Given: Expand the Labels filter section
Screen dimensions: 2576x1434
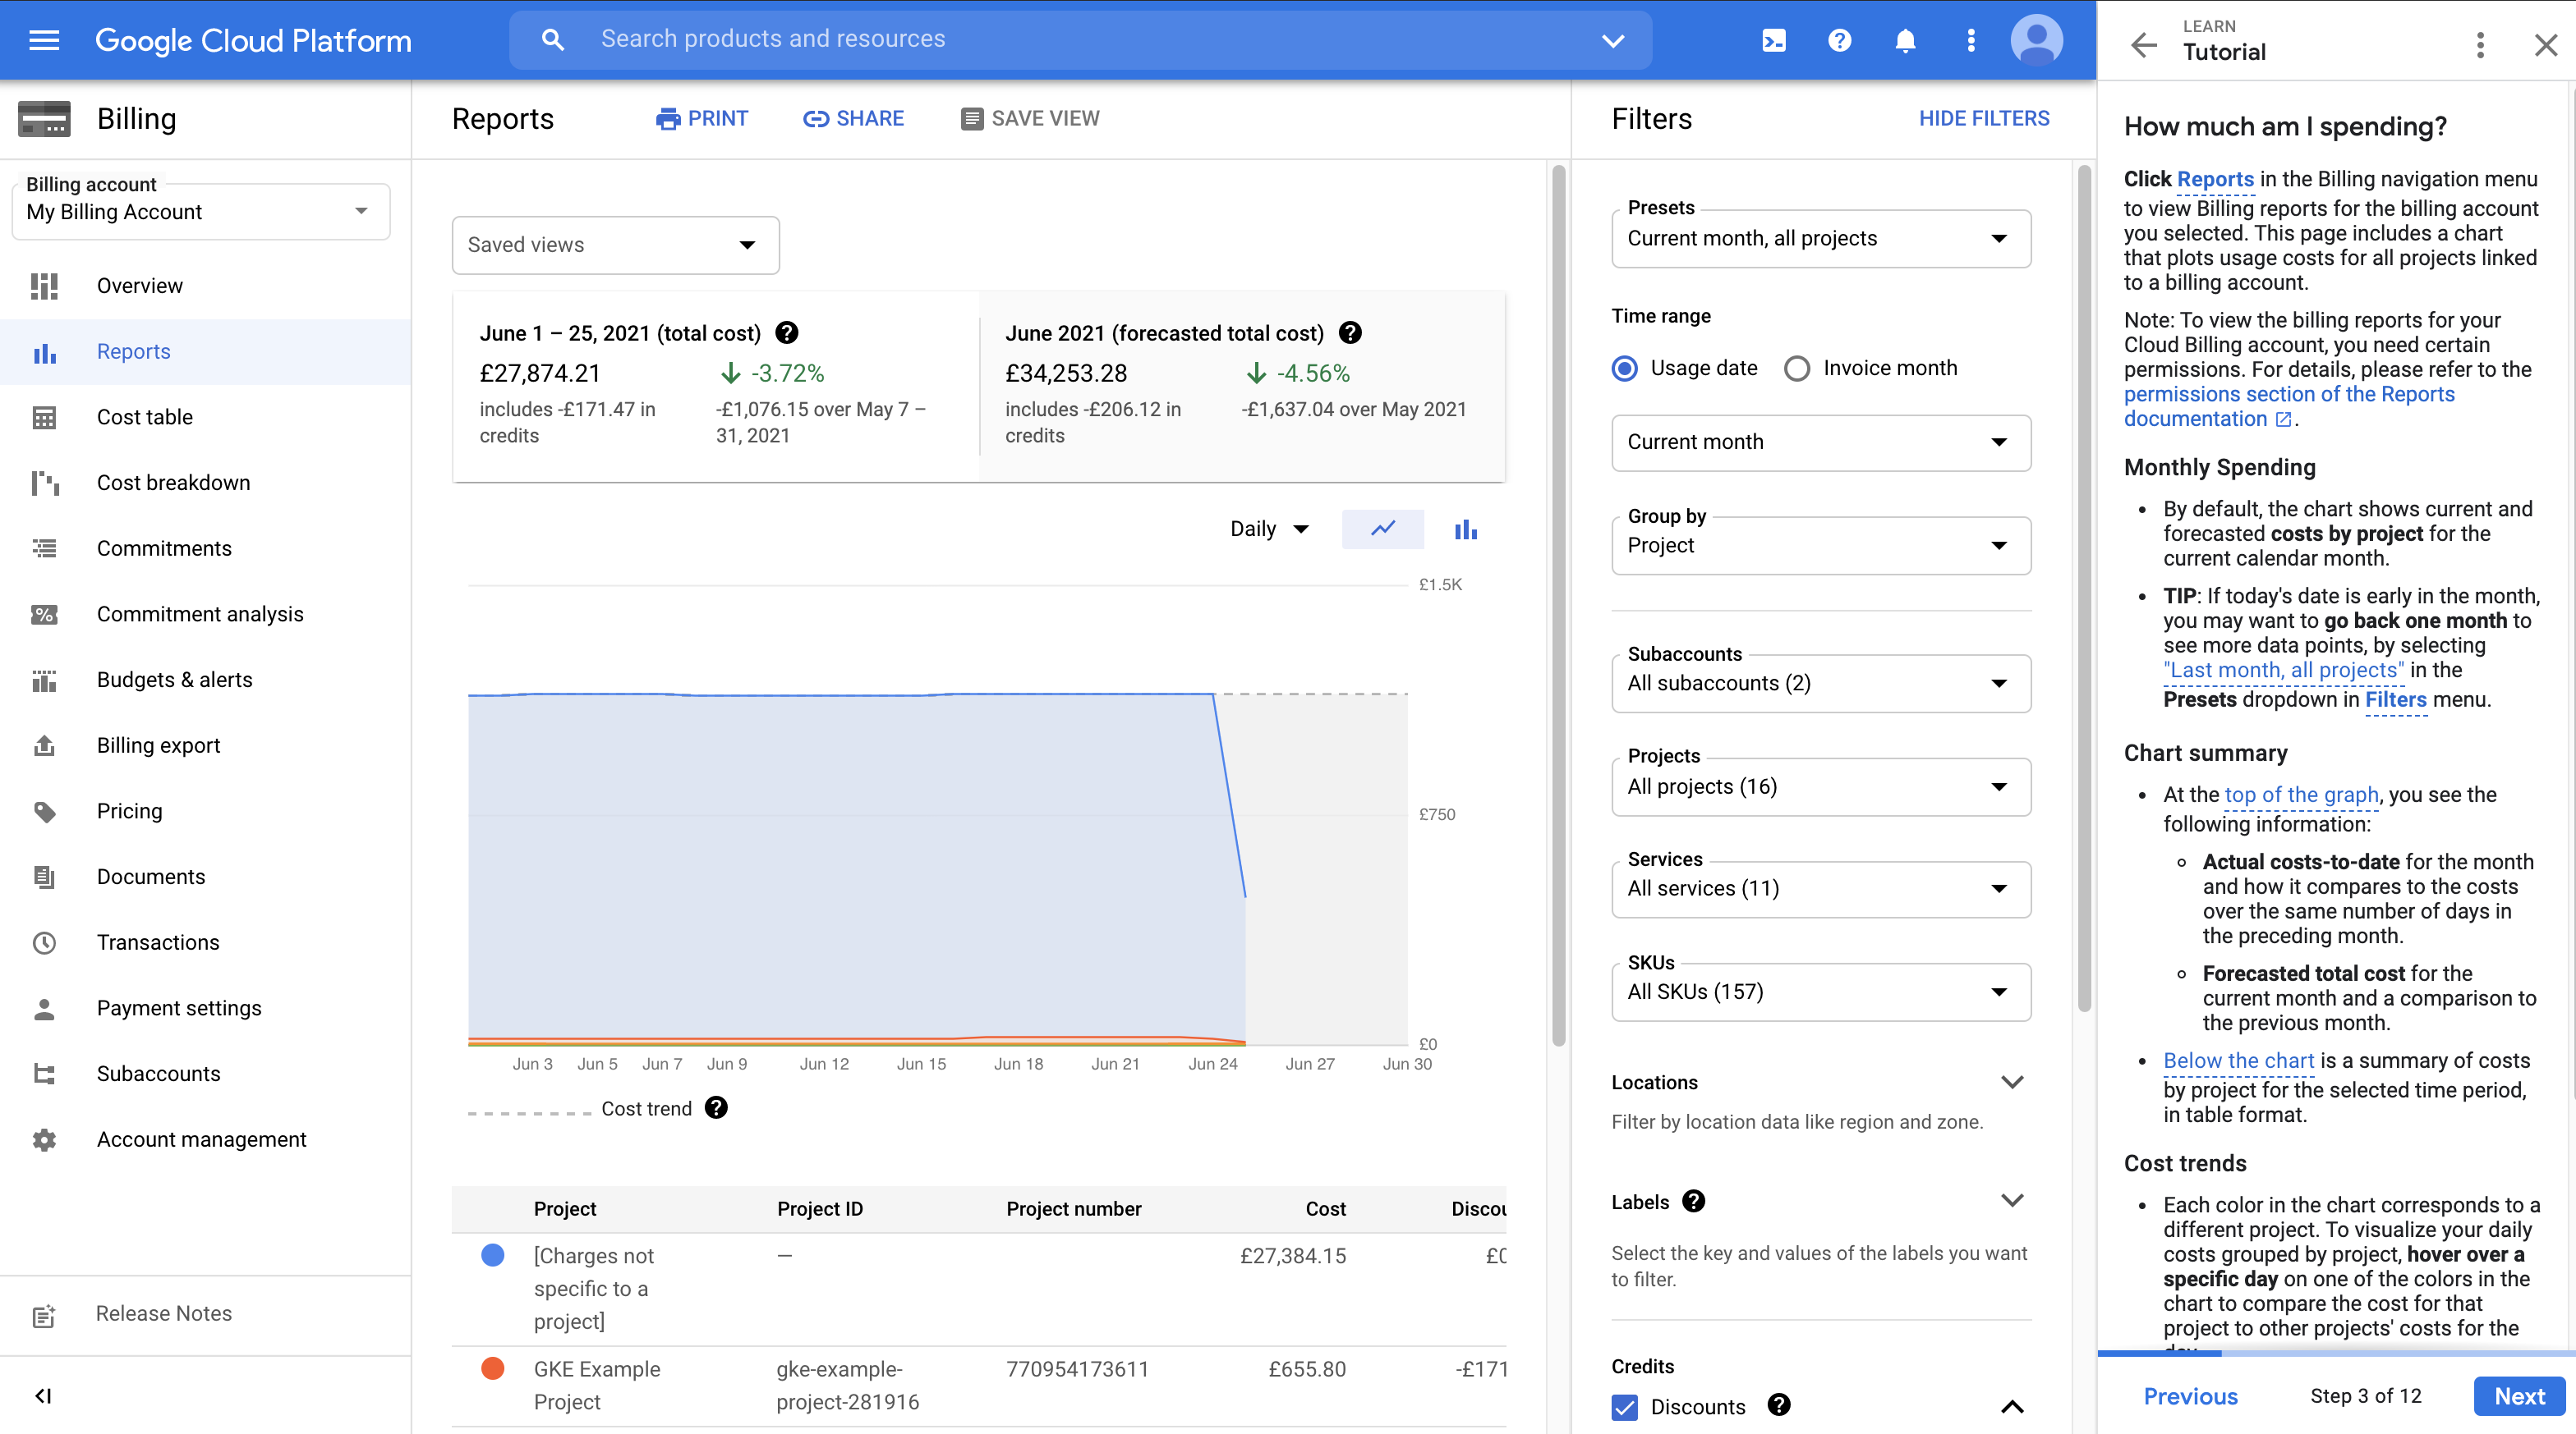Looking at the screenshot, I should click(2012, 1201).
